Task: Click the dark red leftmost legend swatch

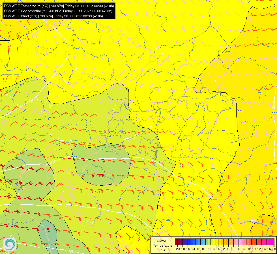Action: pyautogui.click(x=176, y=242)
